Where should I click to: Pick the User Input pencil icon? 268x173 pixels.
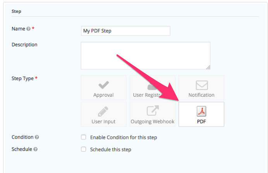tap(103, 111)
